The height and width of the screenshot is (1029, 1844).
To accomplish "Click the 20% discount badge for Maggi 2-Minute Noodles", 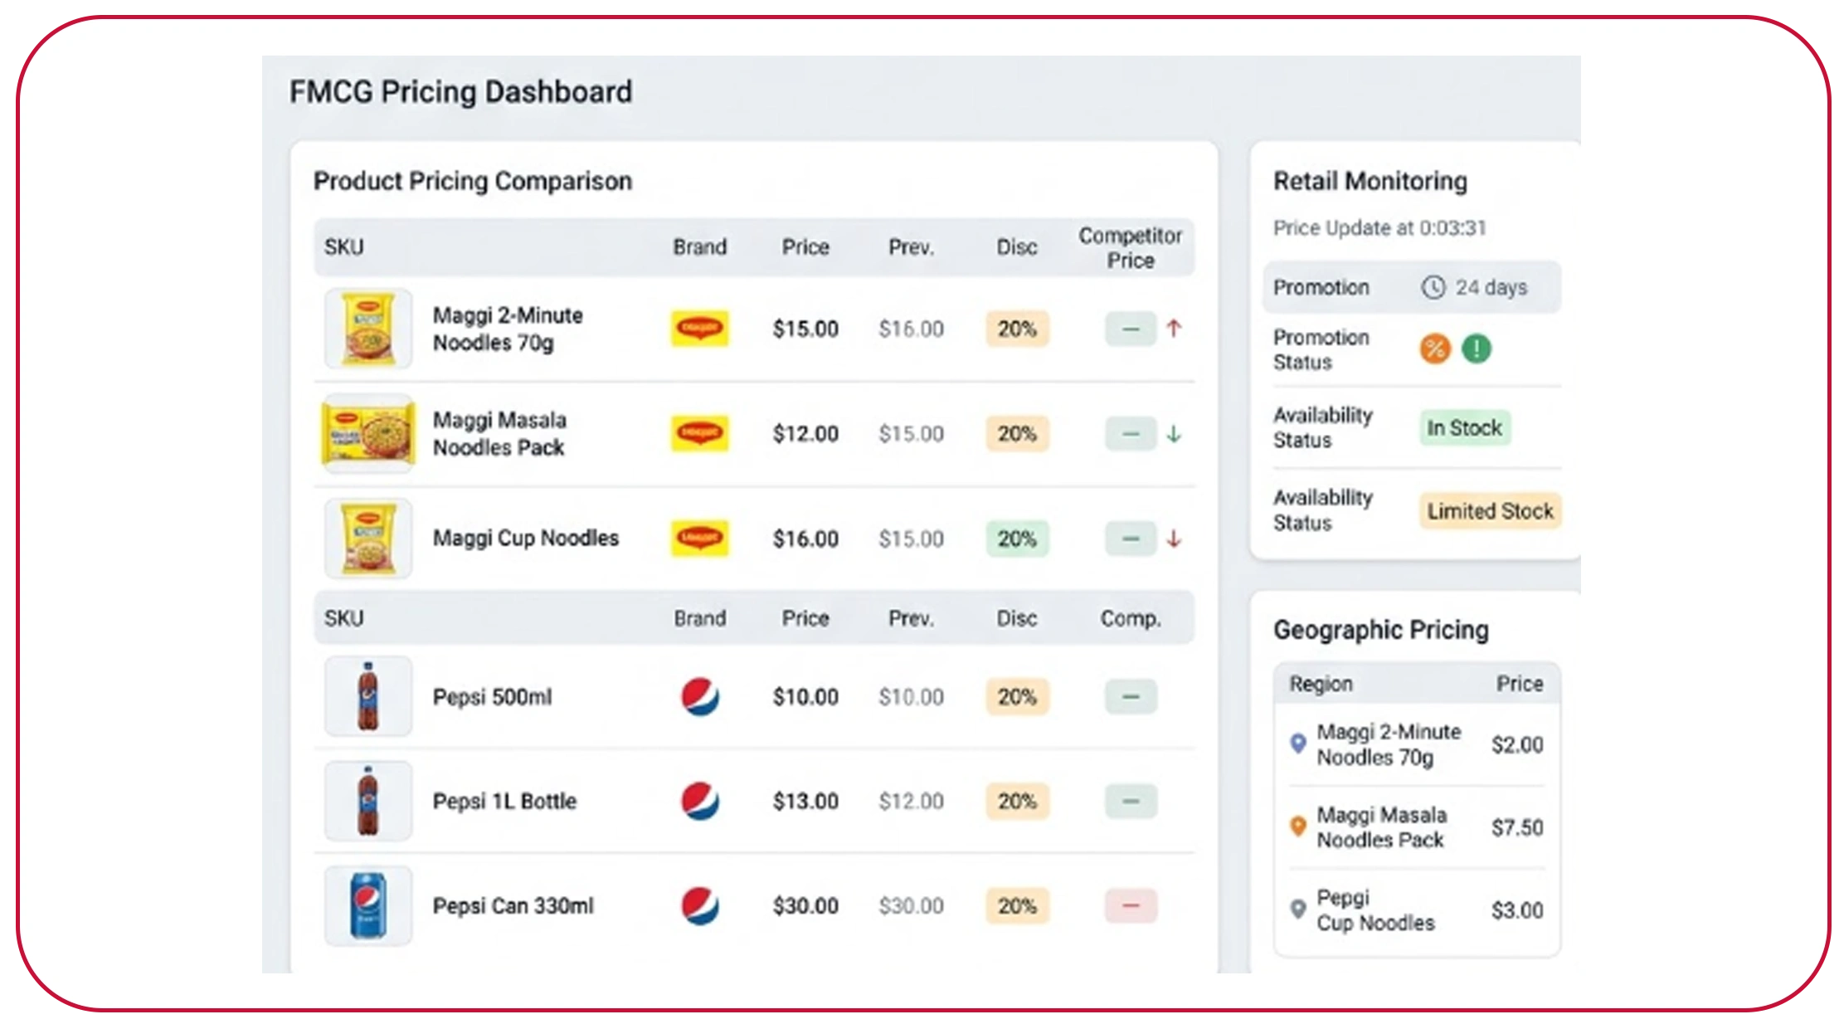I will point(1017,329).
